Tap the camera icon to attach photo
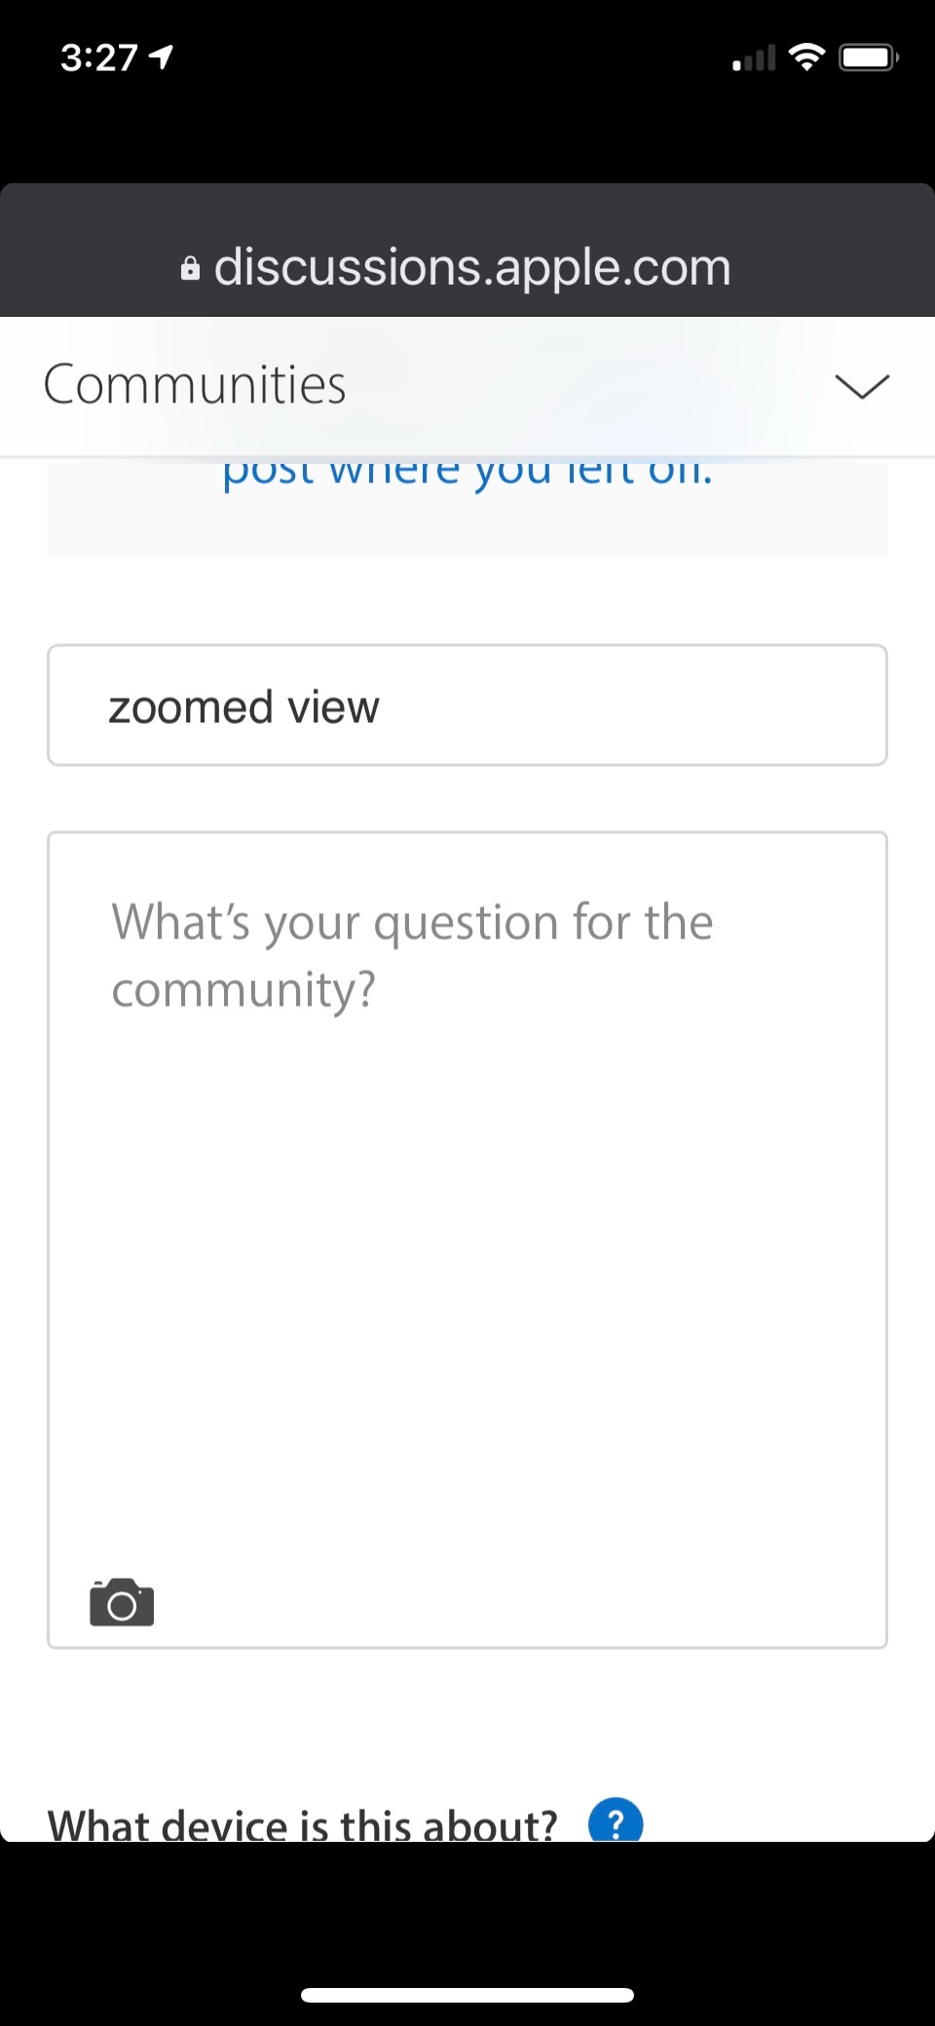935x2026 pixels. [122, 1602]
